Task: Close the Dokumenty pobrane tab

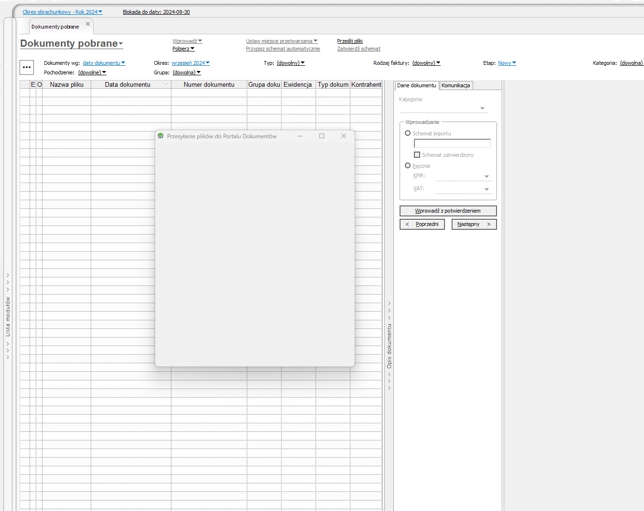Action: (x=88, y=24)
